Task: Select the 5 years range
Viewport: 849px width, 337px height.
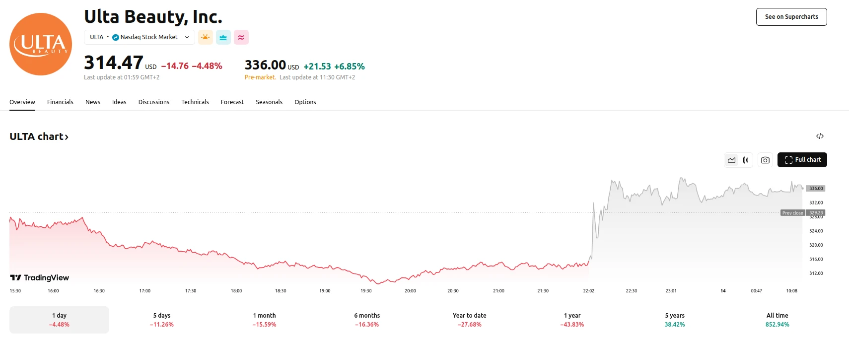Action: 675,320
